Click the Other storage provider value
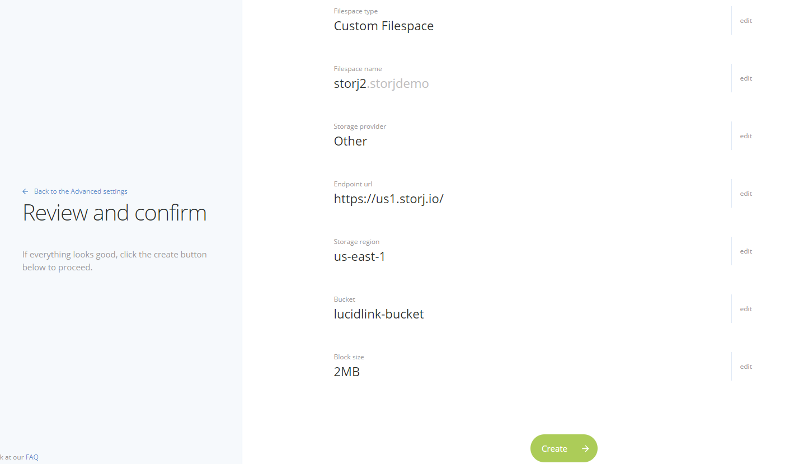The width and height of the screenshot is (794, 464). coord(350,141)
